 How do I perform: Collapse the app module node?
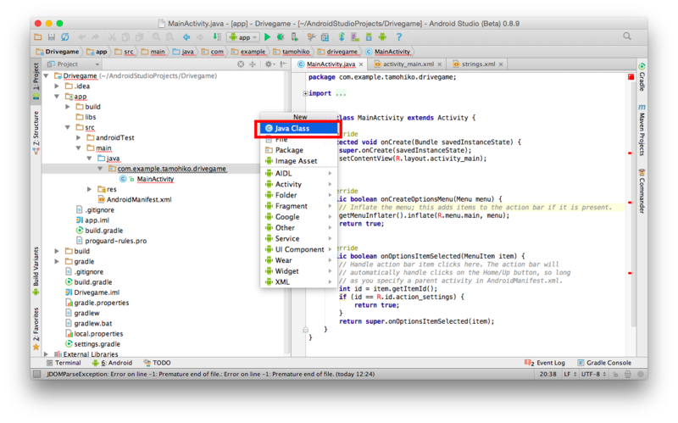tap(57, 97)
